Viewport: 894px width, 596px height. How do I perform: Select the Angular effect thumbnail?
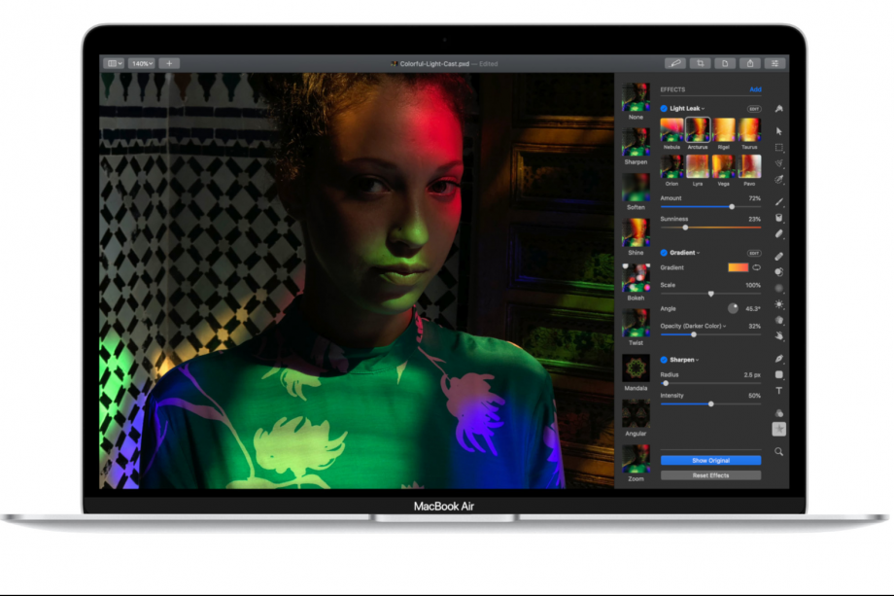click(636, 413)
